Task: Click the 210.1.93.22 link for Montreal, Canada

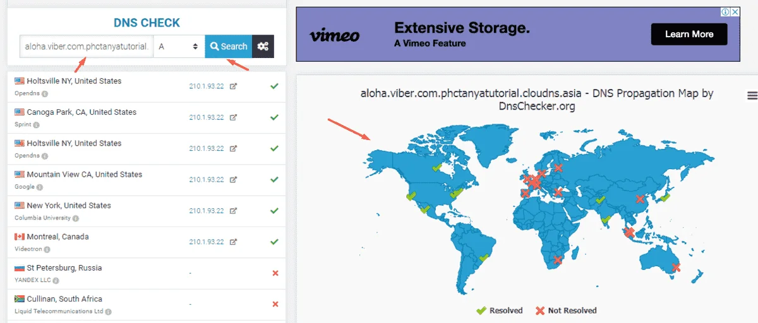Action: 207,242
